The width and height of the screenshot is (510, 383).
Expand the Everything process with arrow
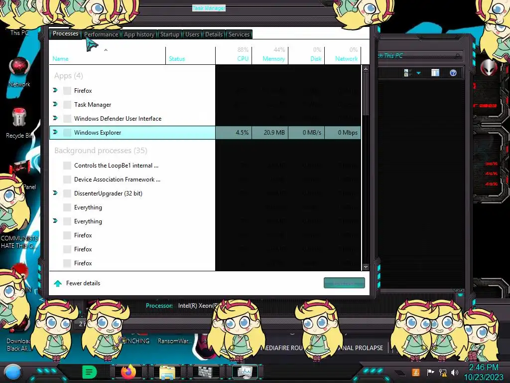coord(55,221)
